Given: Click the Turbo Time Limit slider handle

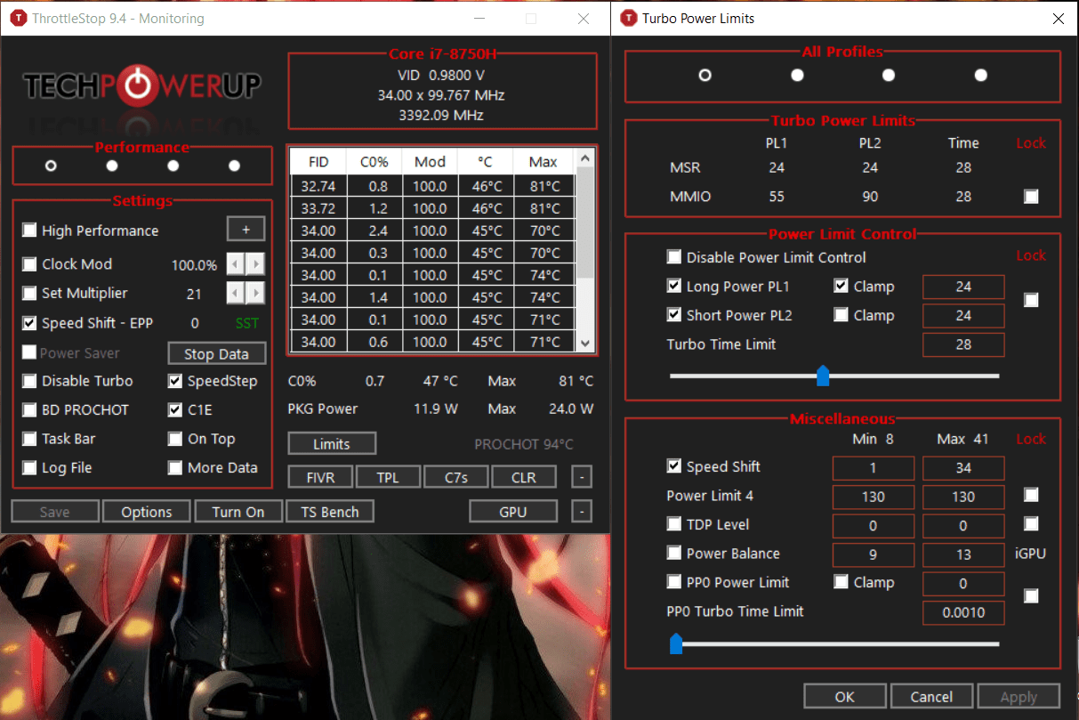Looking at the screenshot, I should pos(823,376).
